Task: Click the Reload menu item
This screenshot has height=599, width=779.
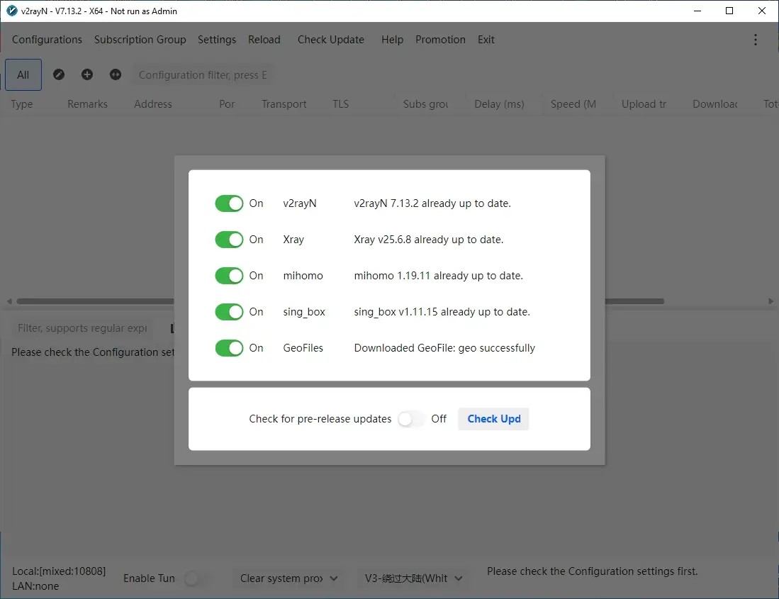Action: (x=264, y=40)
